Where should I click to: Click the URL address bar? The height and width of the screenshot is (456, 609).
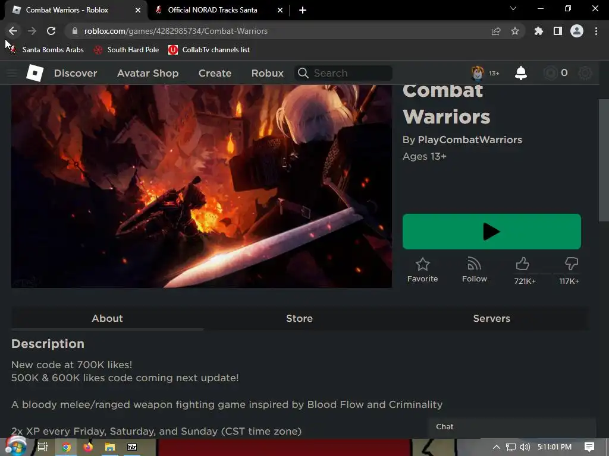[x=280, y=31]
